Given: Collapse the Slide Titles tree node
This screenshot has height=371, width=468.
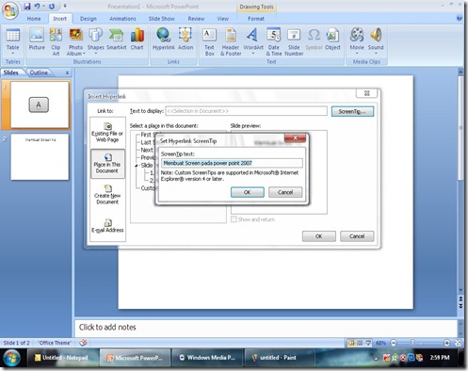Looking at the screenshot, I should point(137,166).
